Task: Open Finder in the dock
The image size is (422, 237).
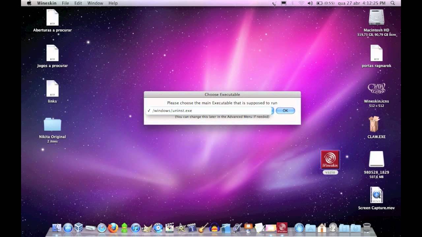Action: coord(57,228)
